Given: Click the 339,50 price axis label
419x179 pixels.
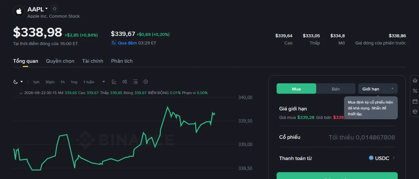Looking at the screenshot, I should tap(245, 121).
